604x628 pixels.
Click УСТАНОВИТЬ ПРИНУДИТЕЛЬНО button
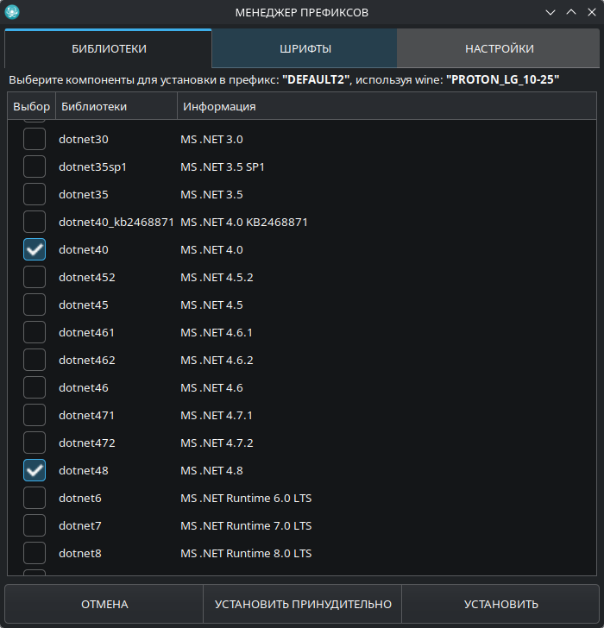pos(303,604)
